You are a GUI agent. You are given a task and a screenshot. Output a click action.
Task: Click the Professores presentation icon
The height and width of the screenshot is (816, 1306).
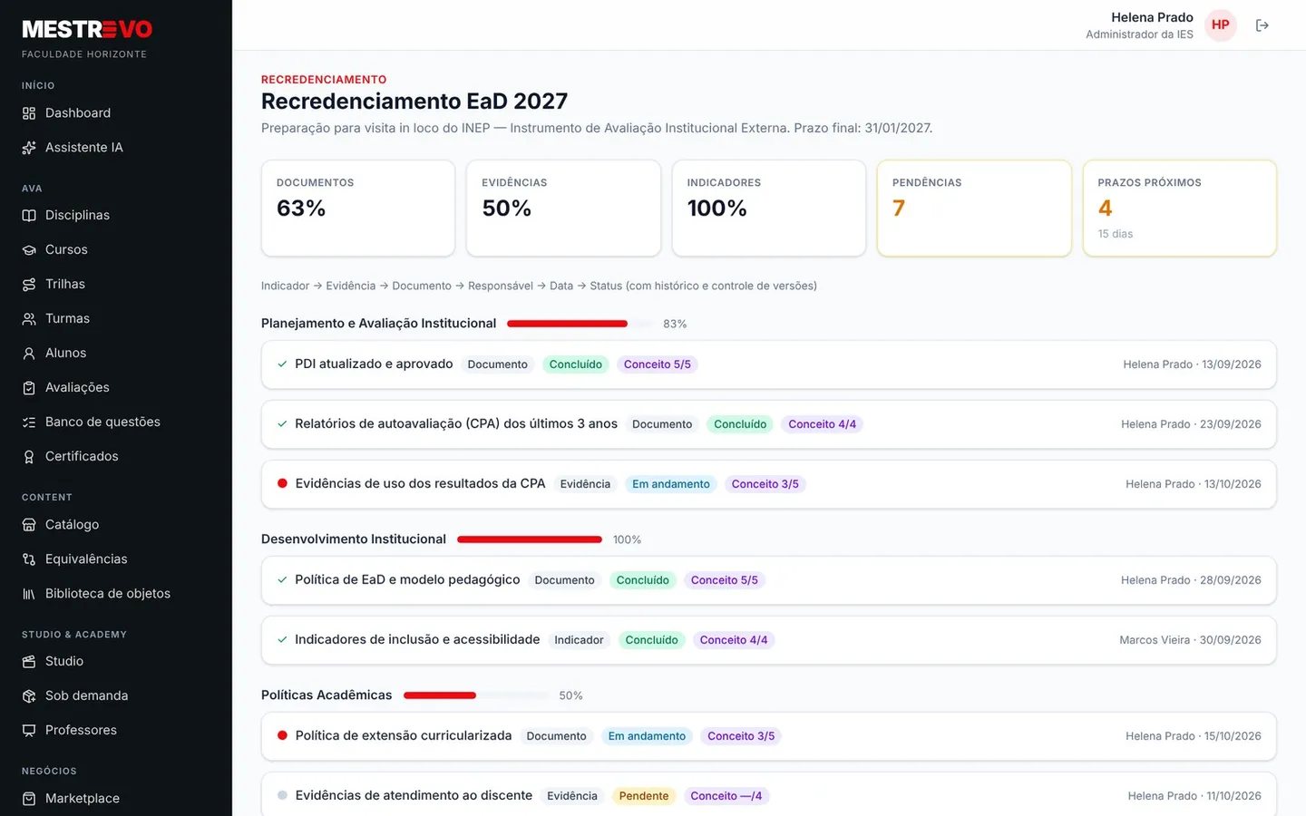click(29, 731)
